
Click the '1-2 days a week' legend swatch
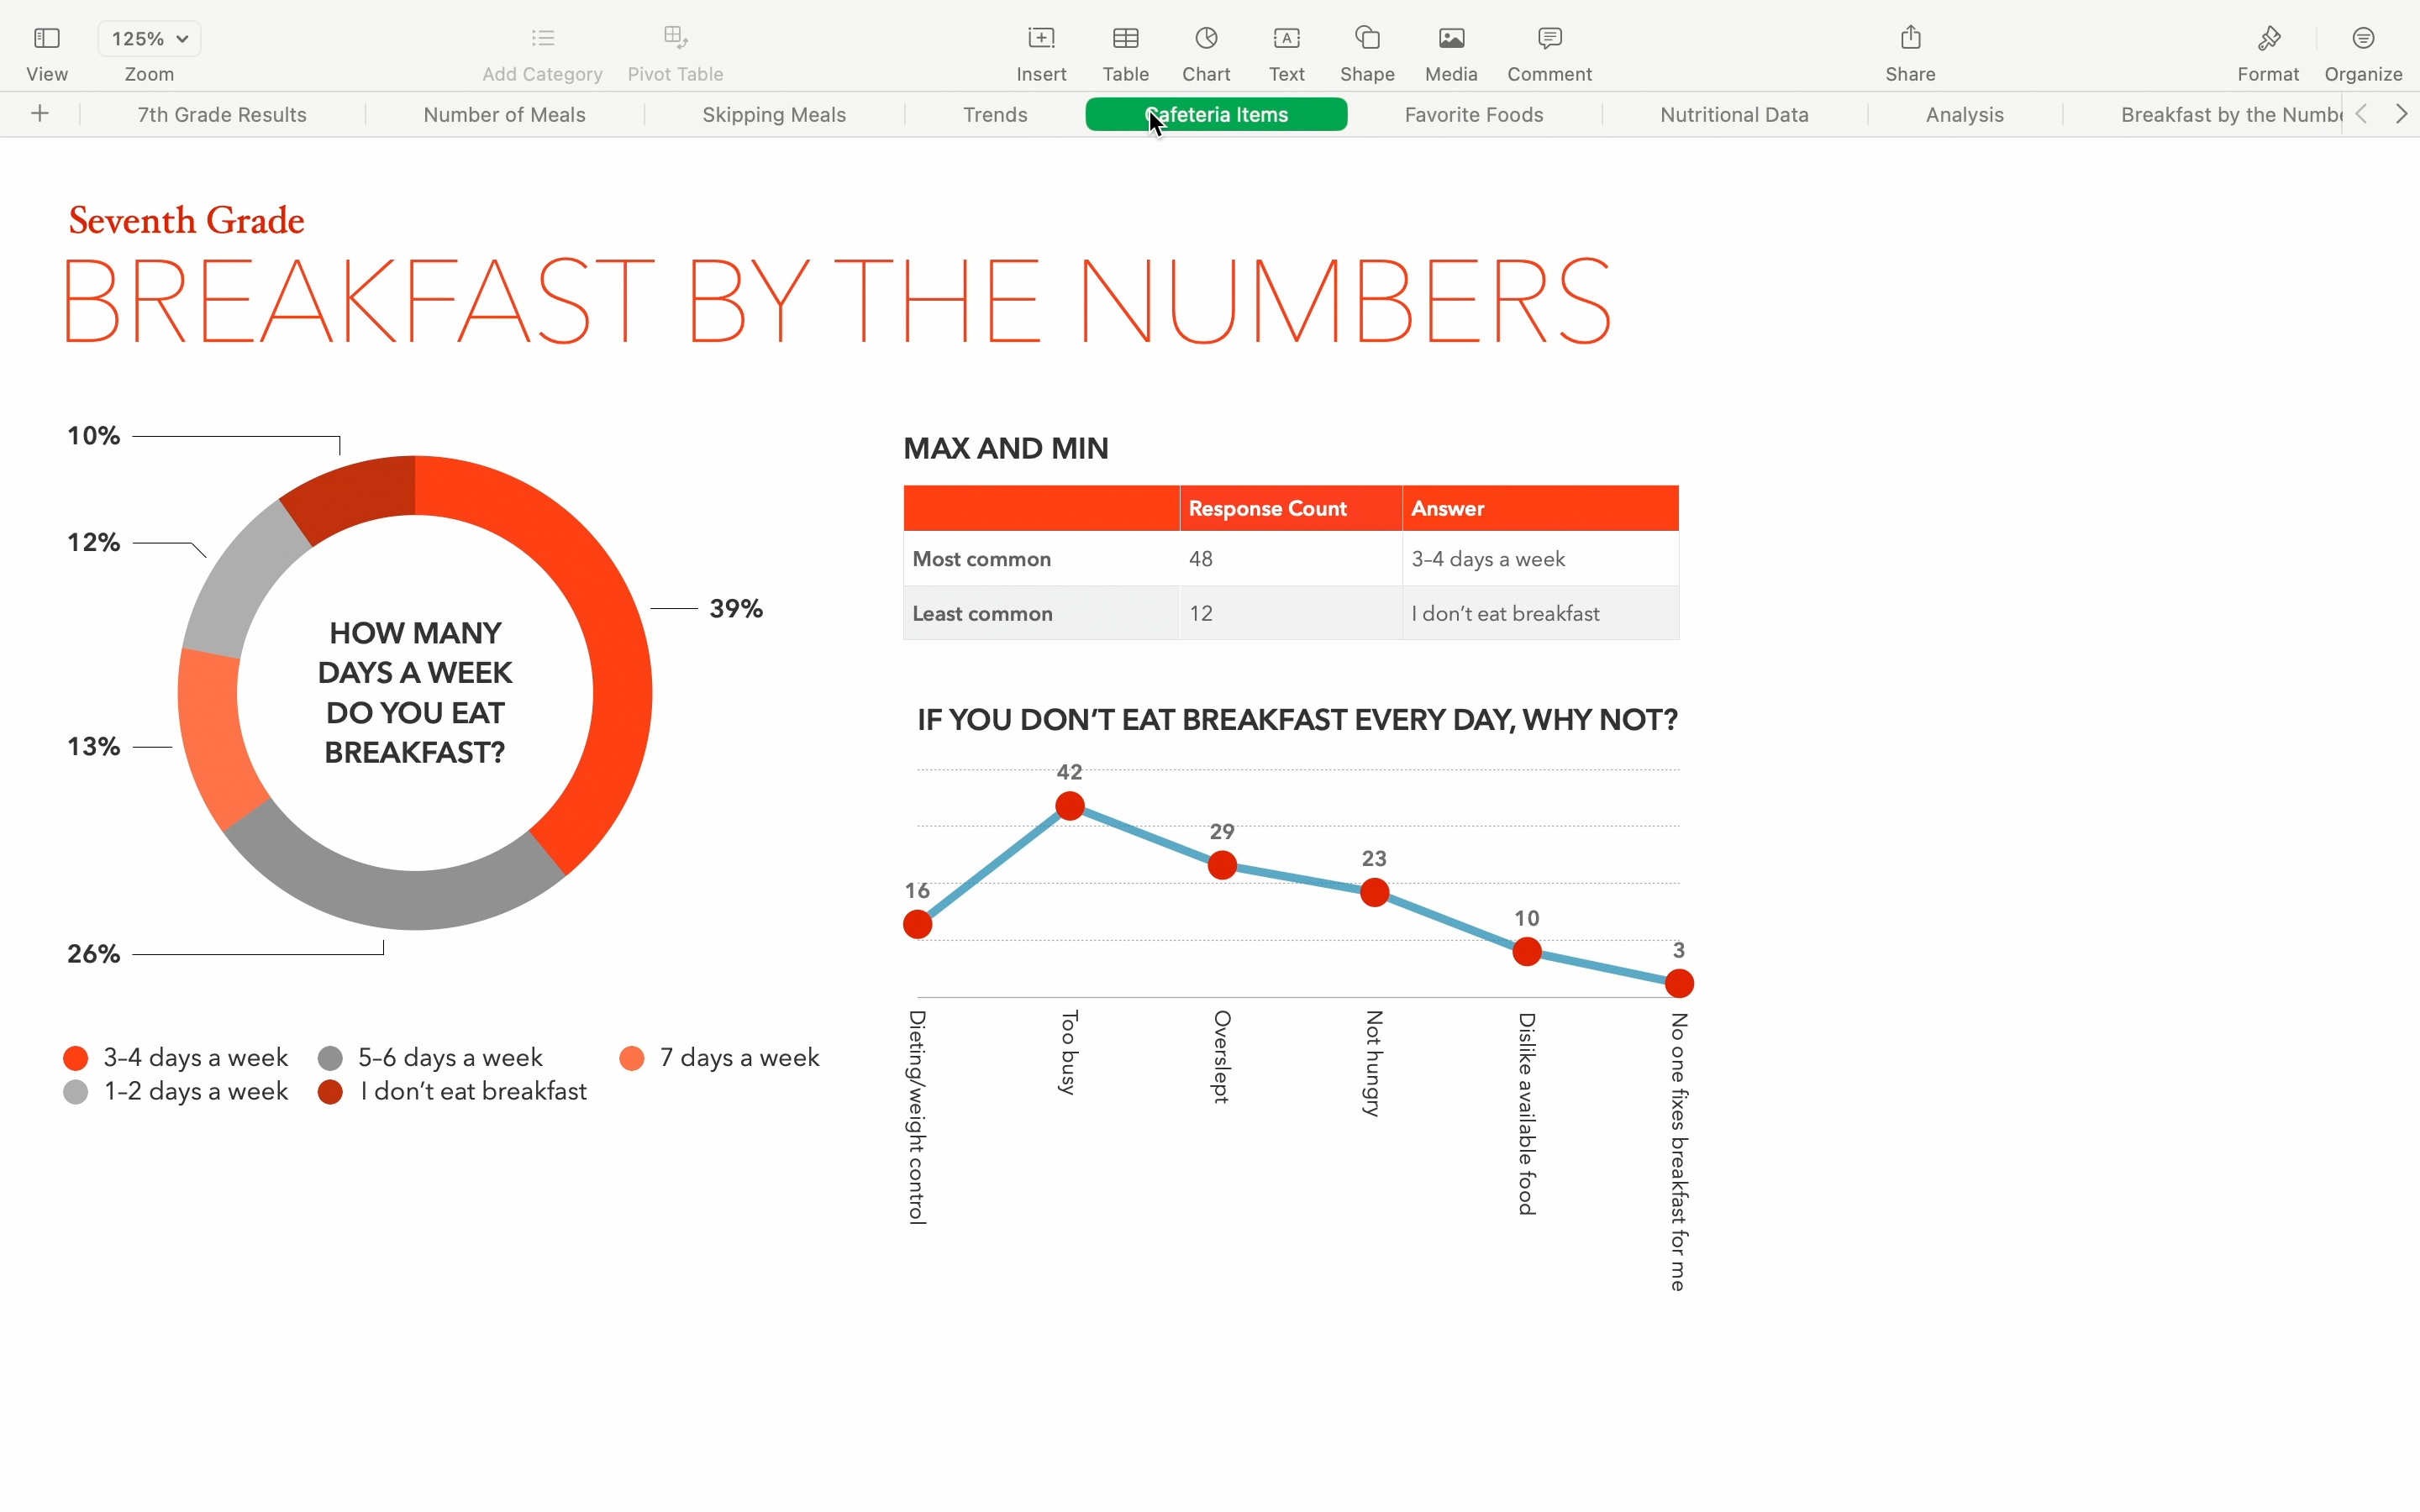pyautogui.click(x=76, y=1092)
